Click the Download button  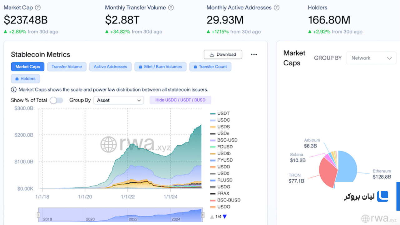click(223, 54)
